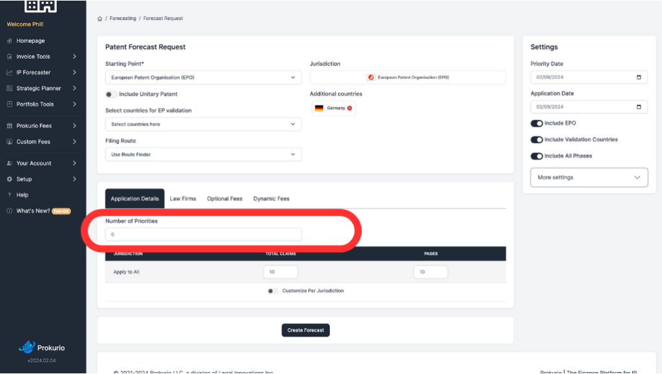Remove Germany from additional countries
The image size is (662, 374).
pyautogui.click(x=350, y=109)
